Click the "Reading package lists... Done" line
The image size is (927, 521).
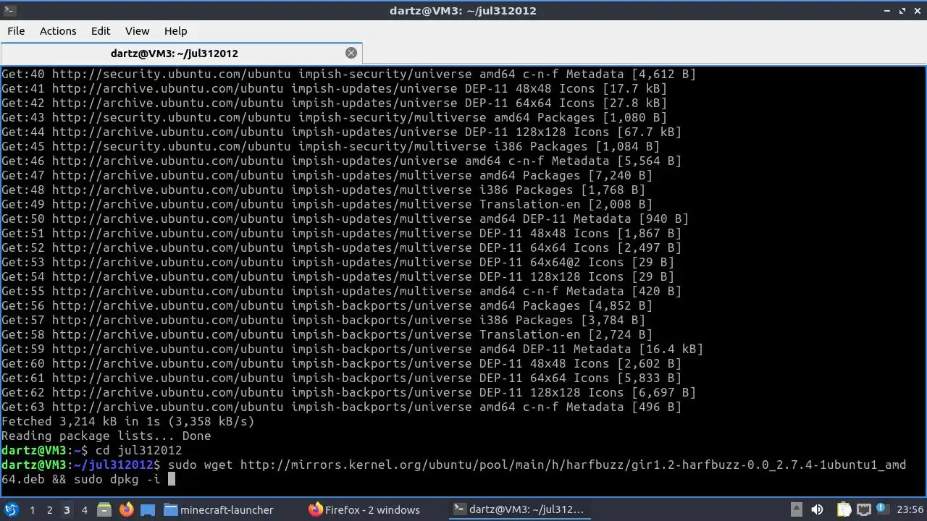tap(106, 436)
